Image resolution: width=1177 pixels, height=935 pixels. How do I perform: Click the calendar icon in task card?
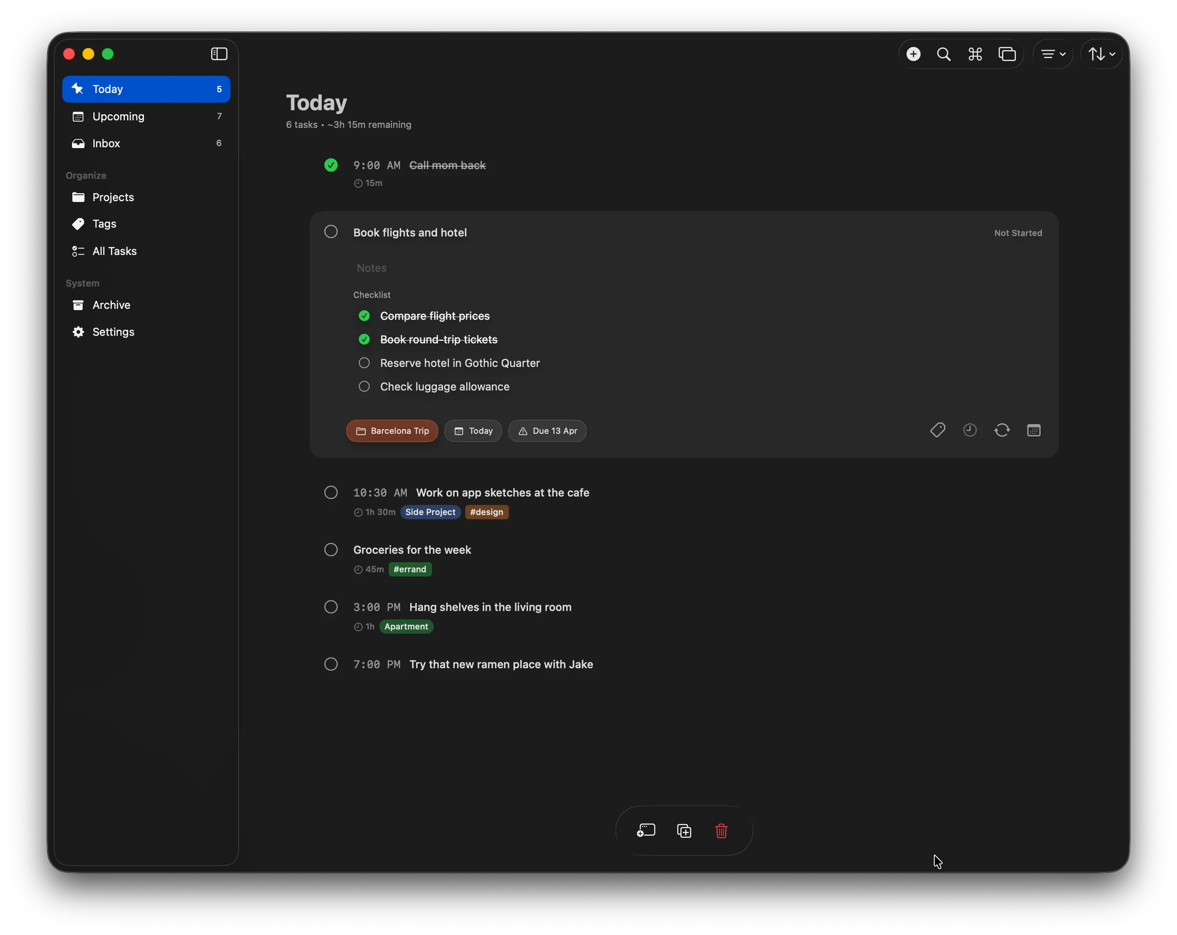coord(1034,430)
